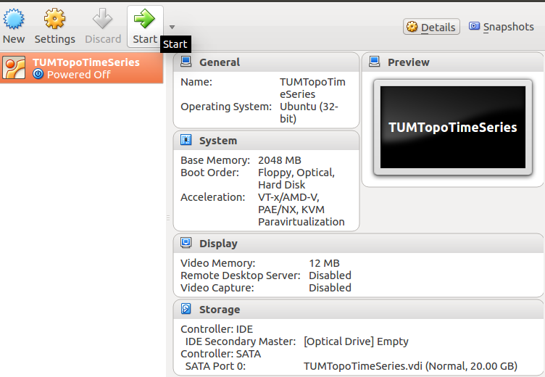This screenshot has height=377, width=545.
Task: Click the Base Memory value 2048 MB
Action: tap(280, 160)
